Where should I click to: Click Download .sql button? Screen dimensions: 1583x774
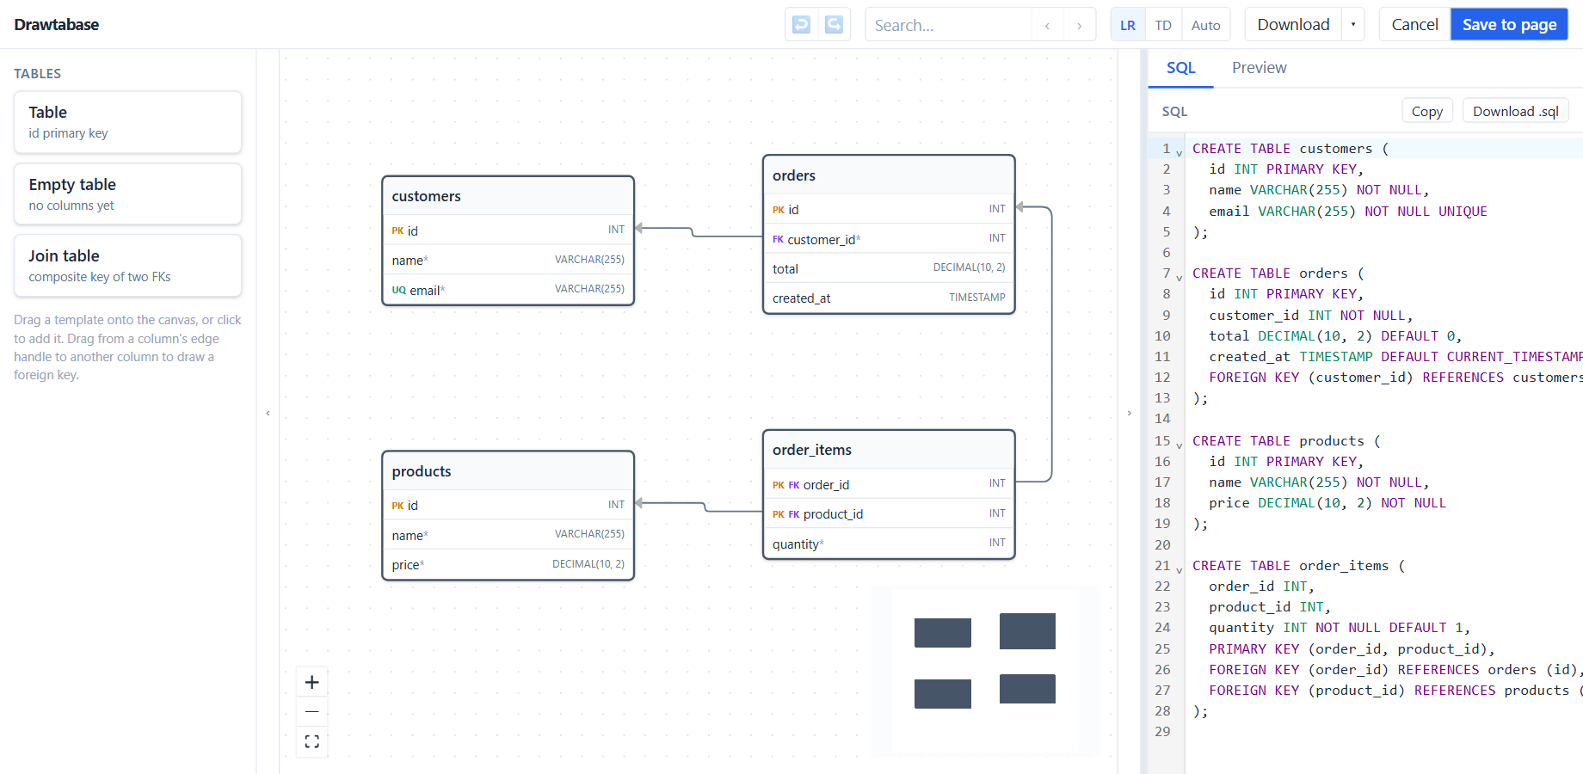click(x=1516, y=112)
